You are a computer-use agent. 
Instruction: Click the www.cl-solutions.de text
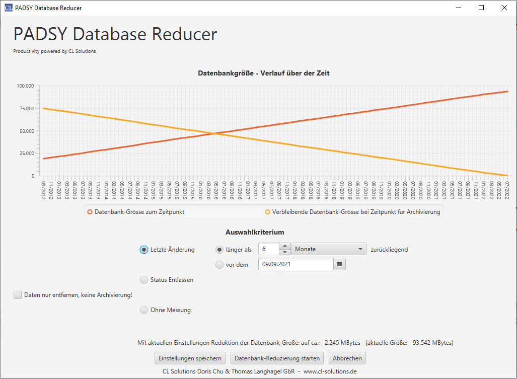point(330,371)
